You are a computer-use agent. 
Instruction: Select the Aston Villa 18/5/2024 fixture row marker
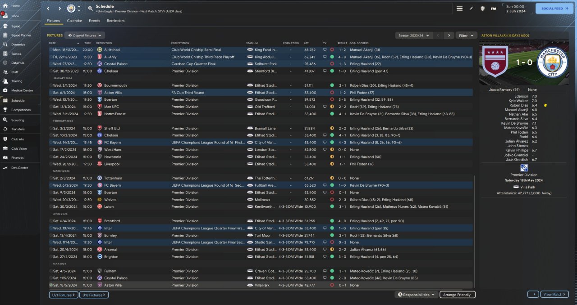[51, 285]
